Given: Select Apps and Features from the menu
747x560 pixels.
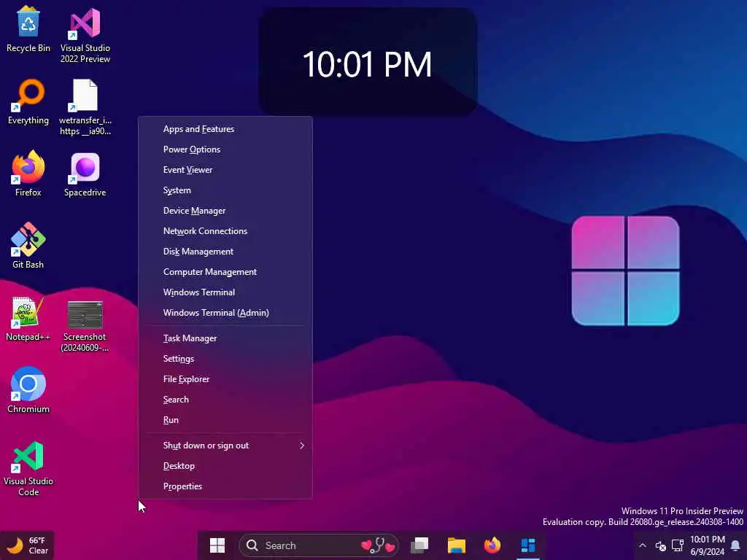Looking at the screenshot, I should click(x=225, y=129).
